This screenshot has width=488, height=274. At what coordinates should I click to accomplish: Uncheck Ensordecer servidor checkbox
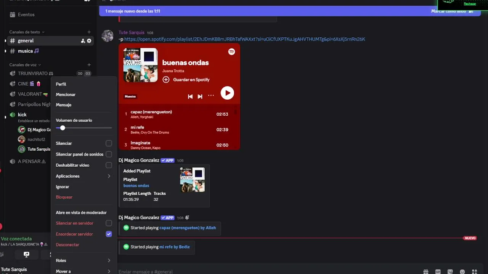point(109,234)
